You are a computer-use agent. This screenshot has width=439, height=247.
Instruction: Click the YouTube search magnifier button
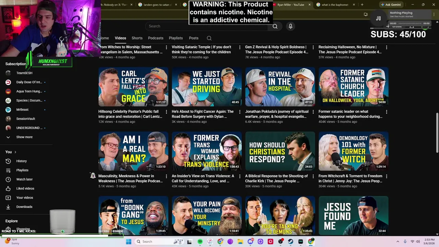tap(275, 26)
